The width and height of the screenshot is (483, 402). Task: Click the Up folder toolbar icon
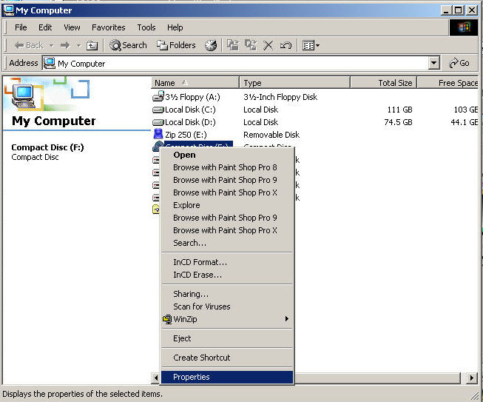(x=92, y=45)
